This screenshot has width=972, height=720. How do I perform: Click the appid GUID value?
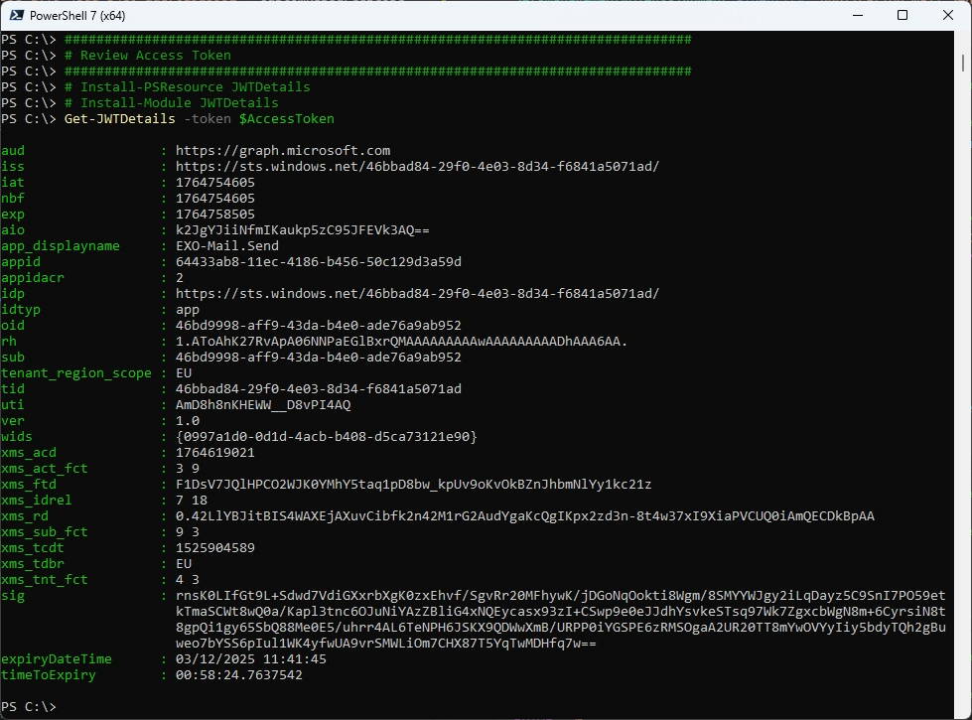point(318,262)
